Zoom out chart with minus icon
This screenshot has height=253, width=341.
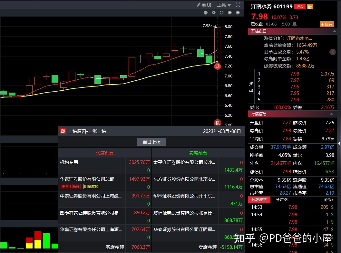(238, 13)
